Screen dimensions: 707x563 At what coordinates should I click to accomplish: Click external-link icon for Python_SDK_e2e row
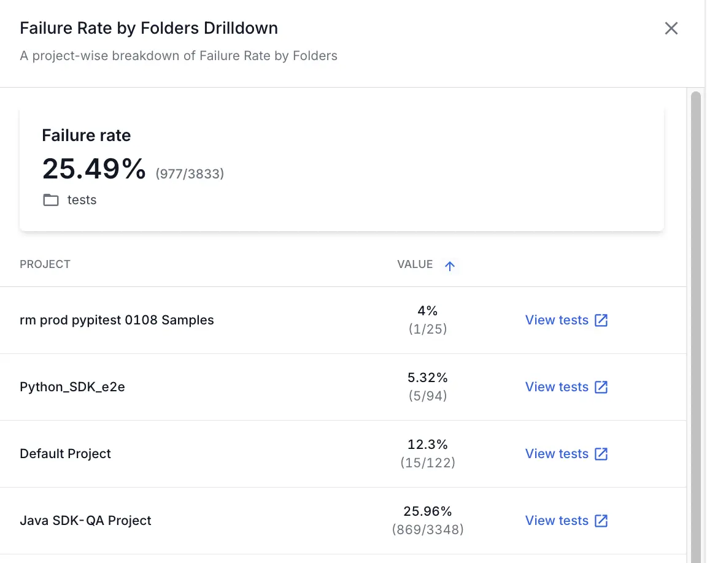click(x=601, y=387)
